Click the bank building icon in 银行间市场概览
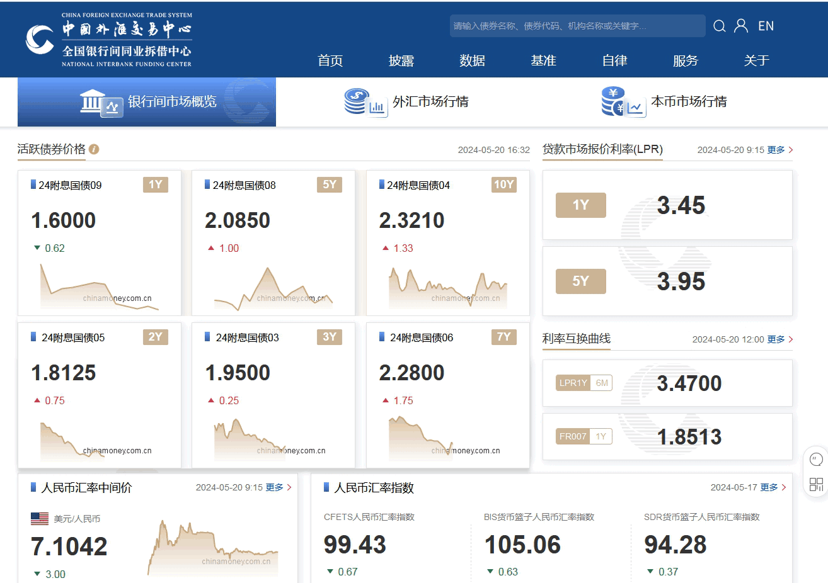The width and height of the screenshot is (828, 583). 101,102
